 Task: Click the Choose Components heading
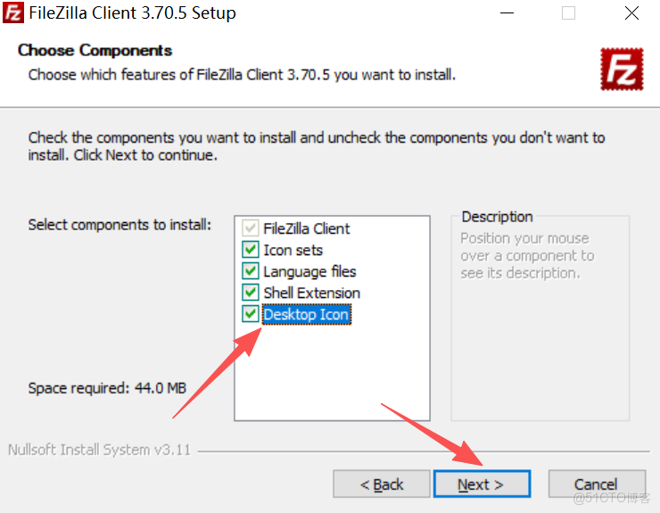click(95, 51)
